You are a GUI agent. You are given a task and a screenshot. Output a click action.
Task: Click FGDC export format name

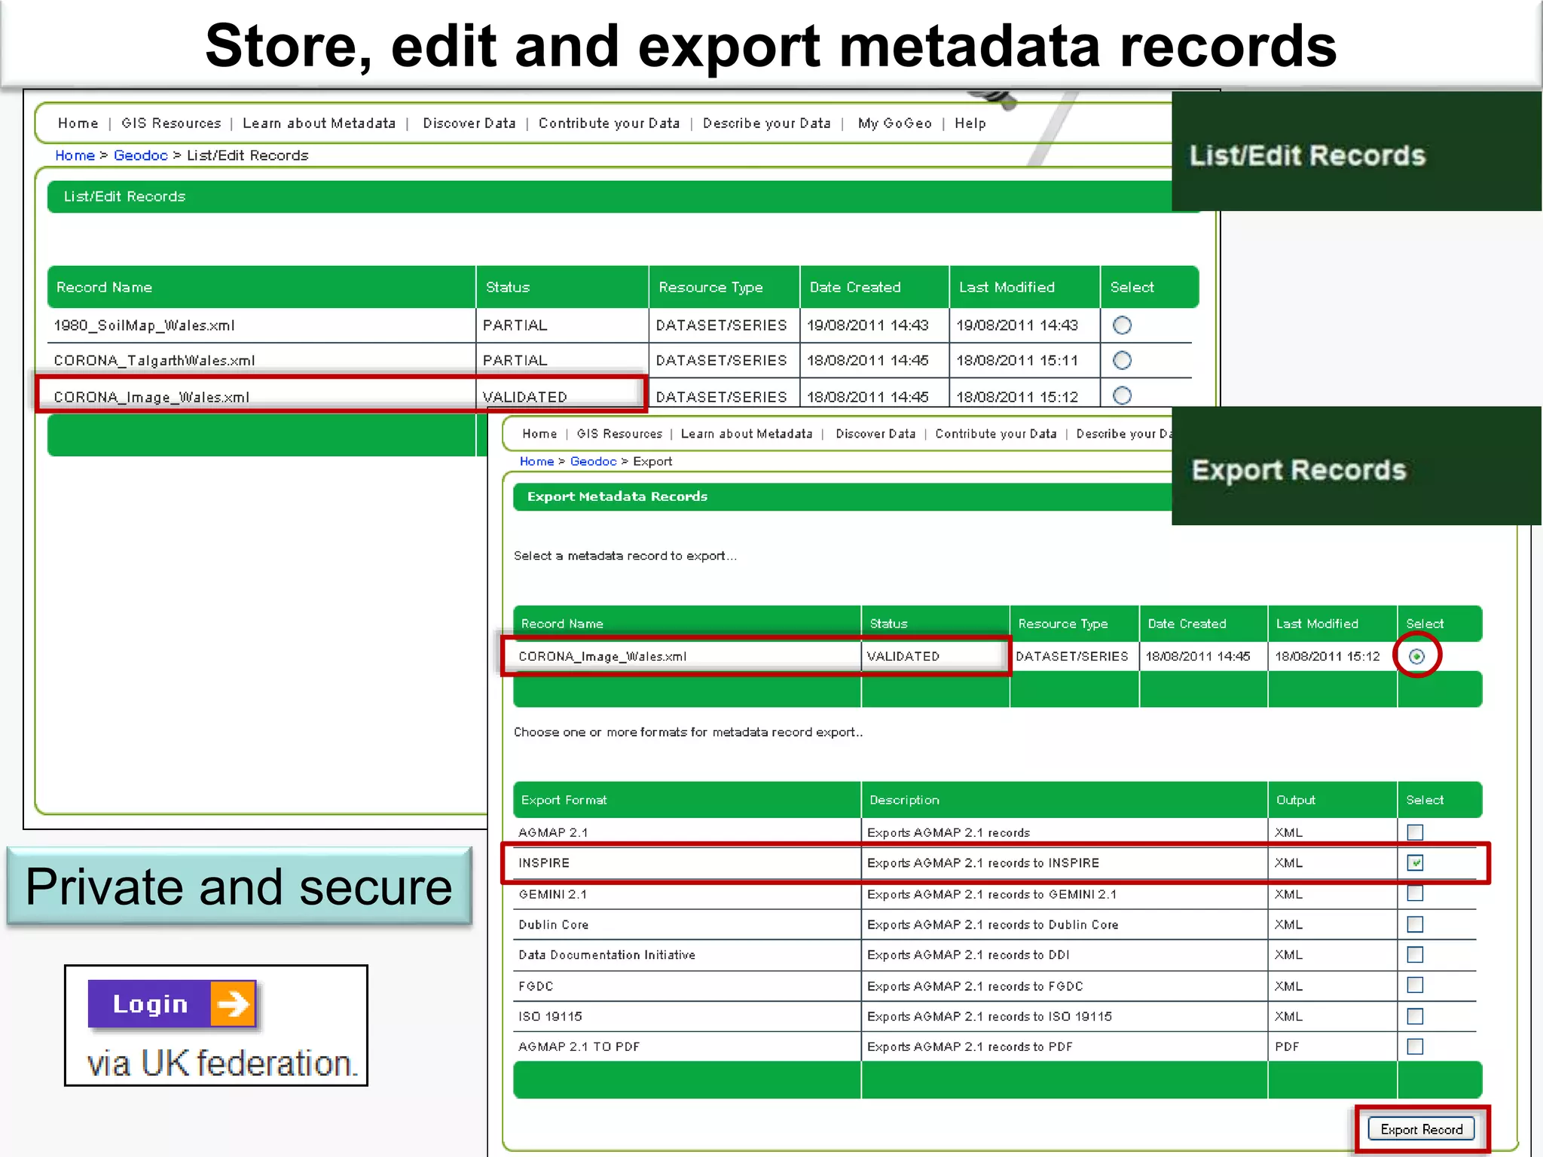pyautogui.click(x=536, y=986)
